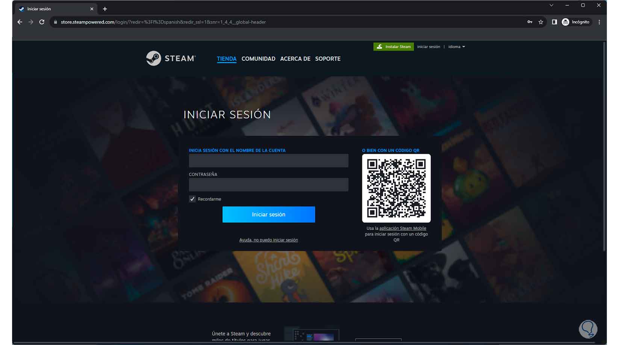Focus the Contraseña password field

[269, 185]
